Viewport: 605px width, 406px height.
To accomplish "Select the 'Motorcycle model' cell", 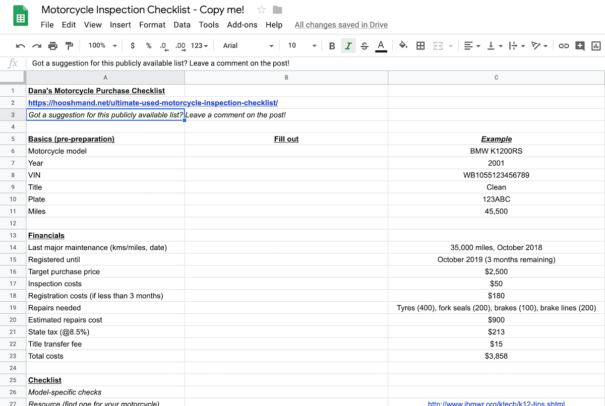I will pos(105,151).
